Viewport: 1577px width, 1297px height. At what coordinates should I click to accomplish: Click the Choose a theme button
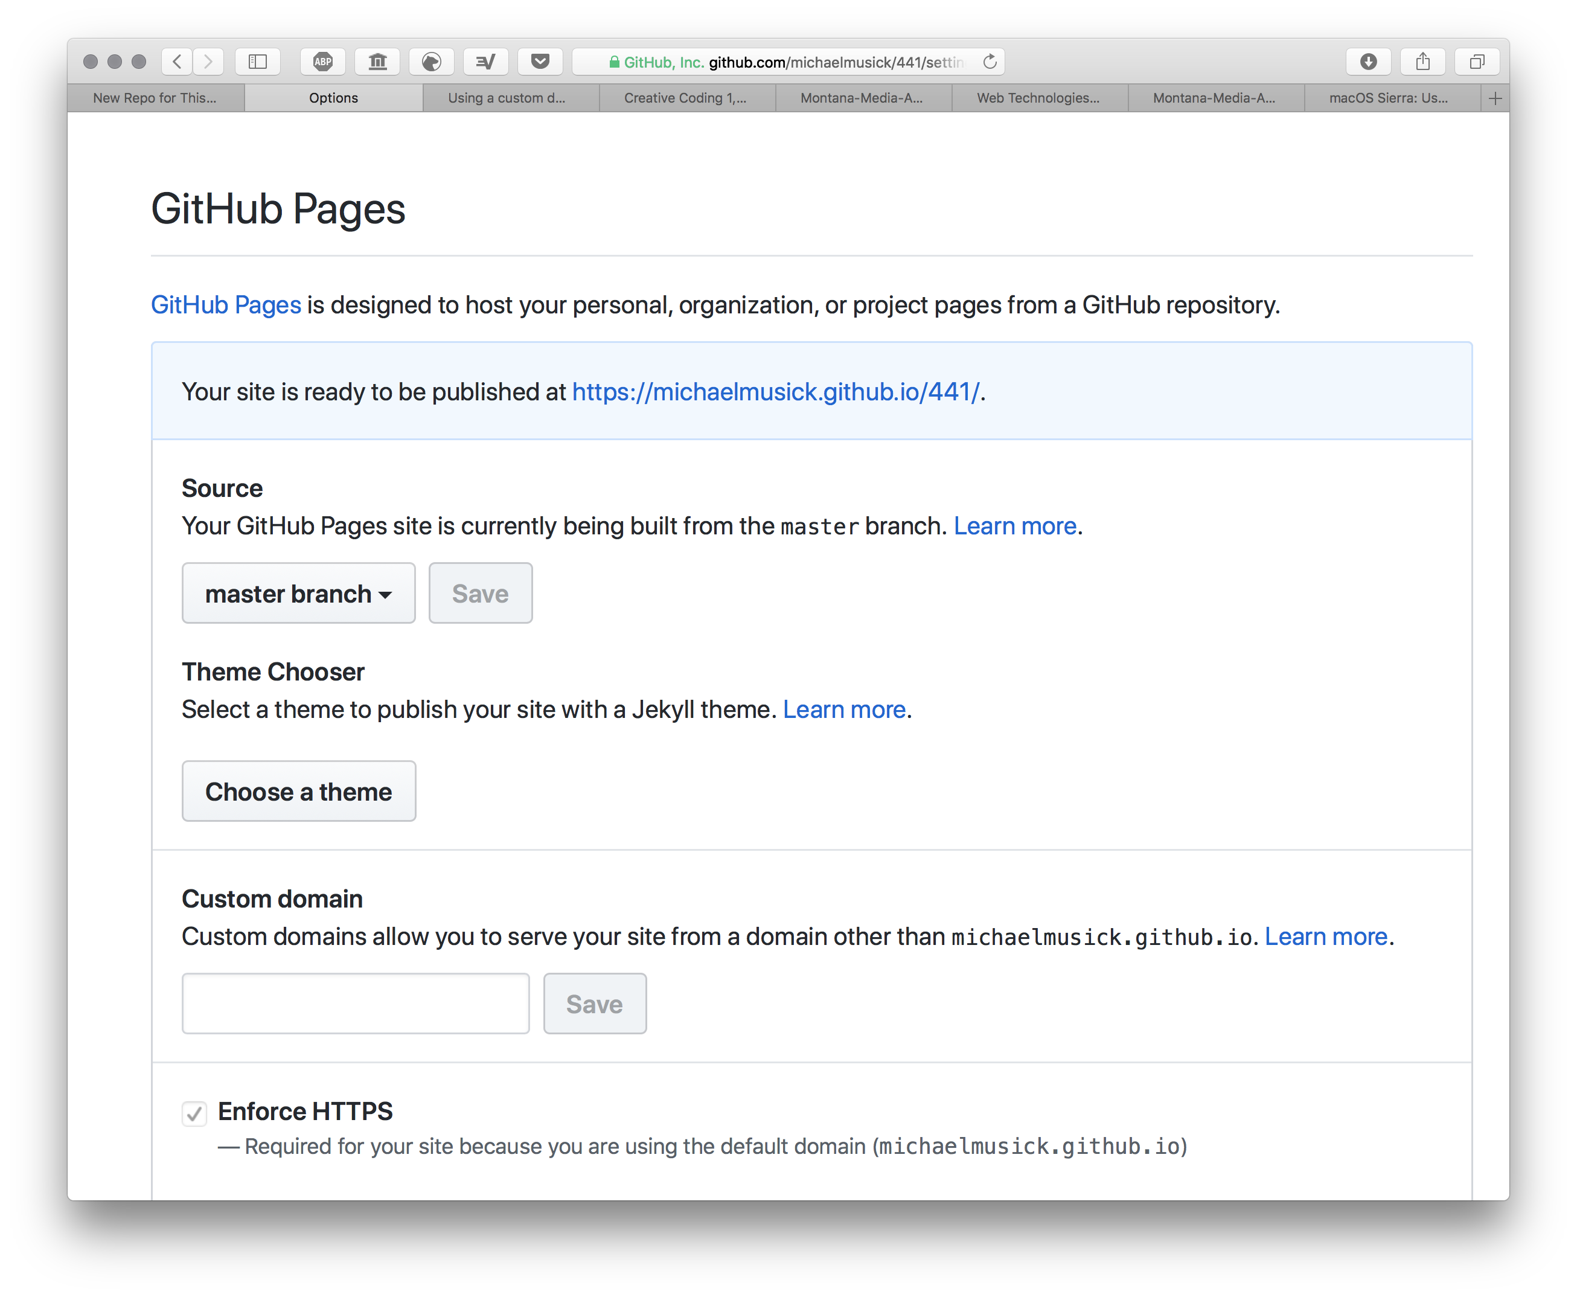(x=299, y=791)
